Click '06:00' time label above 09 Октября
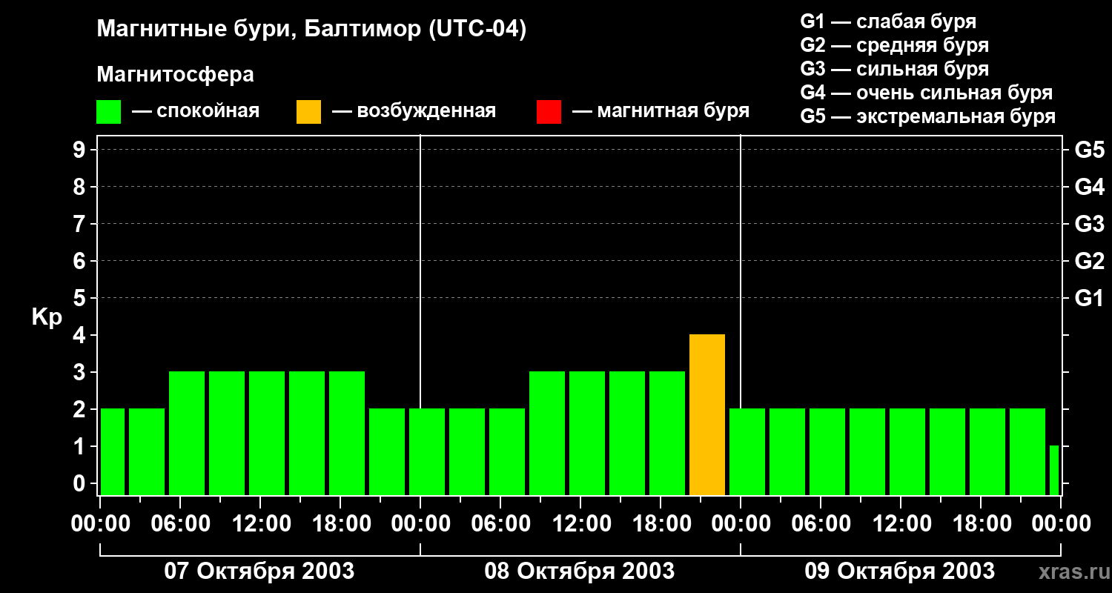Image resolution: width=1112 pixels, height=593 pixels. point(821,524)
